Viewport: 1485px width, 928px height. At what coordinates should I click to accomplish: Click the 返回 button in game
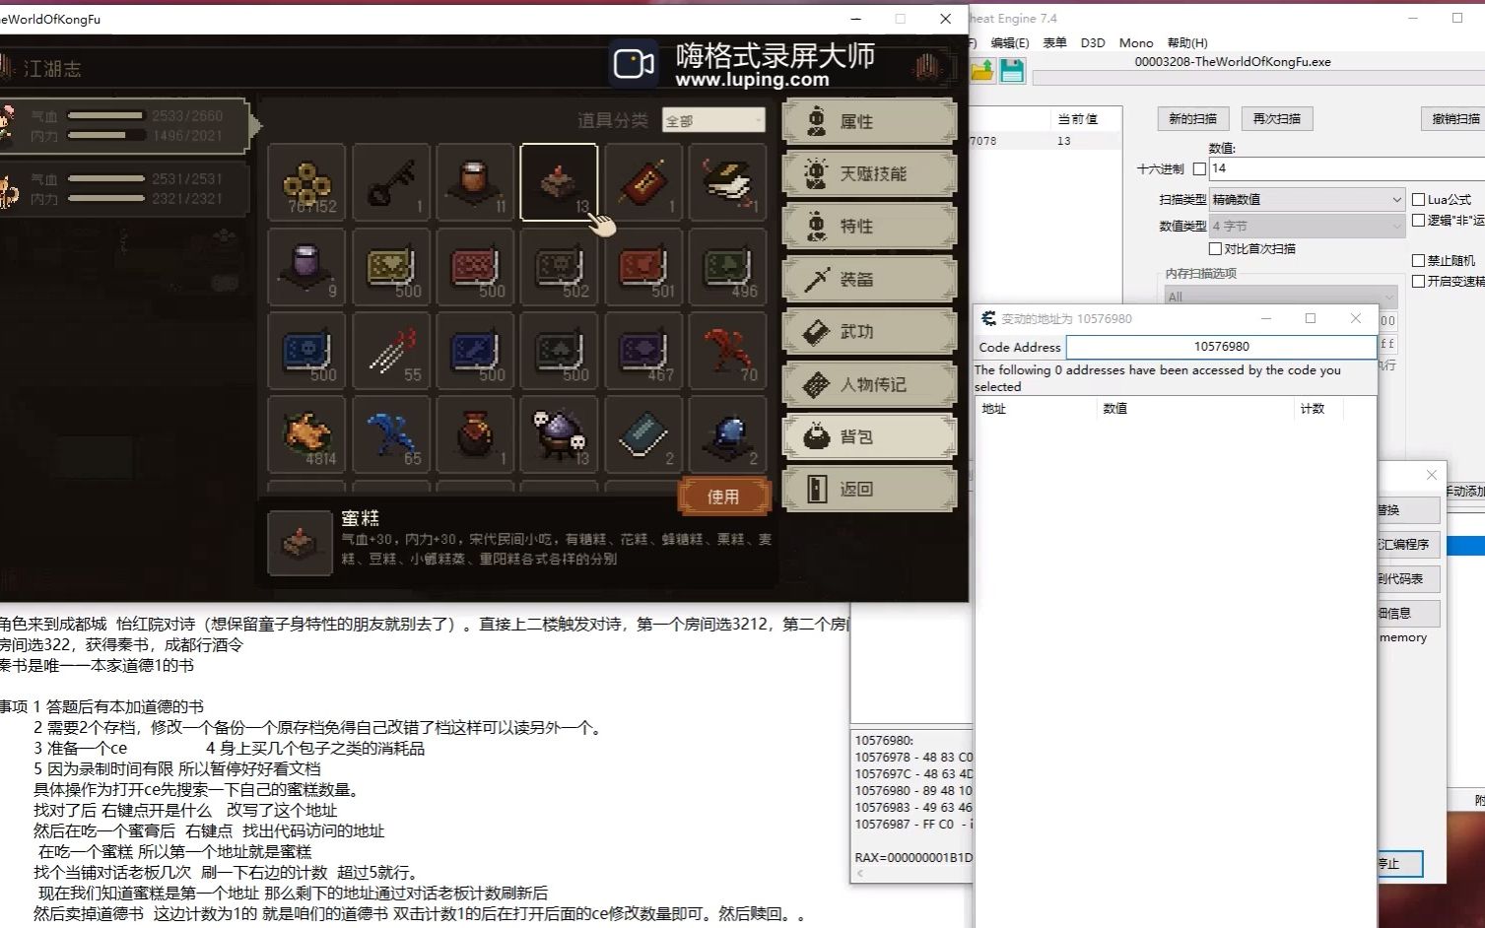pos(869,489)
